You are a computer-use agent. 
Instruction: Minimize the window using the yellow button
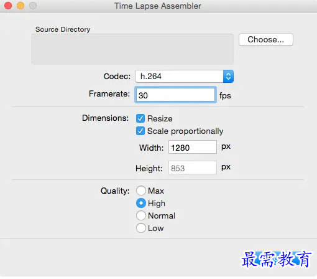point(21,6)
